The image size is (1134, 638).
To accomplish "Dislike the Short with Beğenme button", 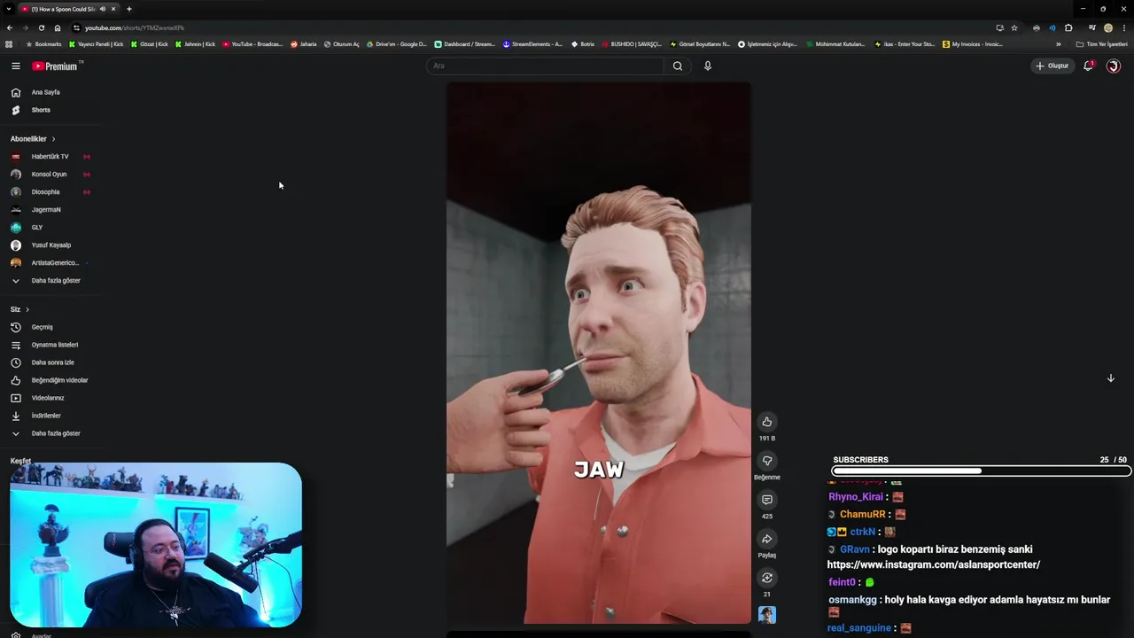I will [767, 461].
